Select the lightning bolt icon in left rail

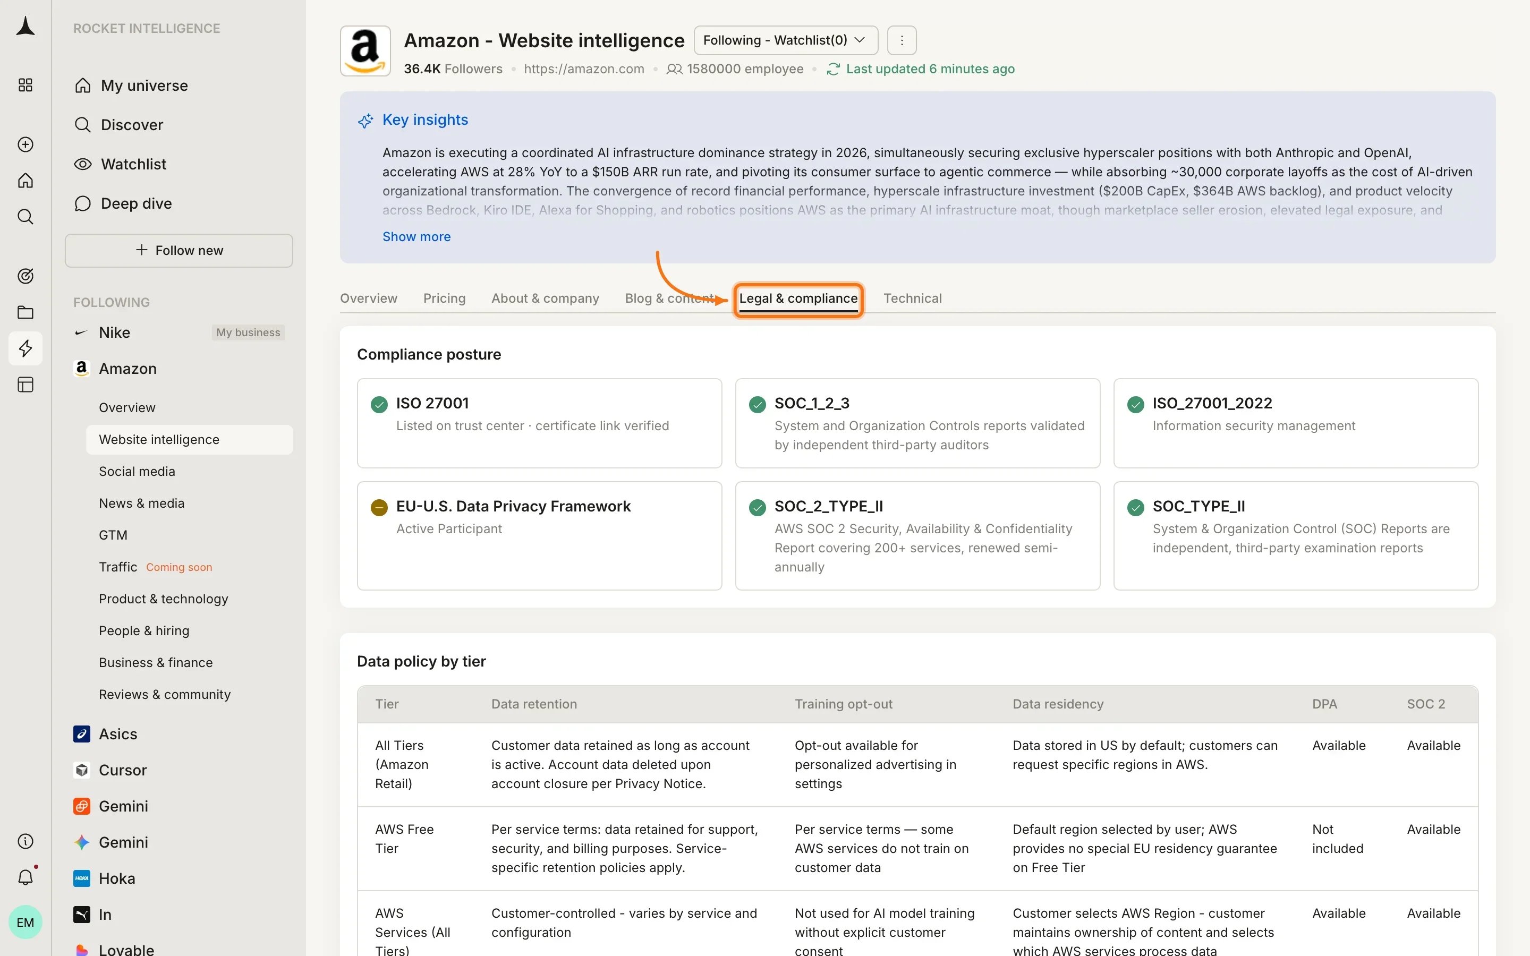(25, 348)
